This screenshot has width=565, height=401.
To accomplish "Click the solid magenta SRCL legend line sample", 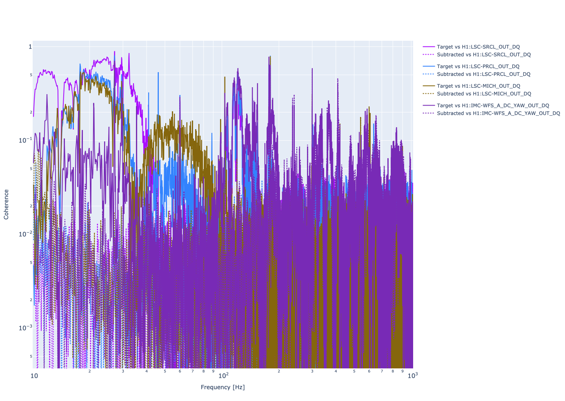I will point(429,47).
